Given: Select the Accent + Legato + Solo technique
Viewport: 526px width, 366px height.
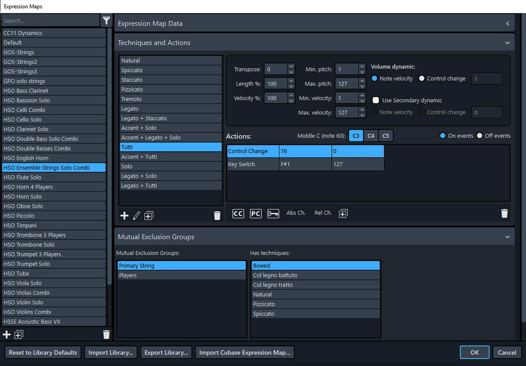Looking at the screenshot, I should click(x=171, y=138).
